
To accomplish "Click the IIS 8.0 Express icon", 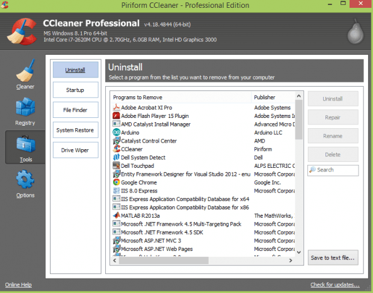I will click(116, 191).
